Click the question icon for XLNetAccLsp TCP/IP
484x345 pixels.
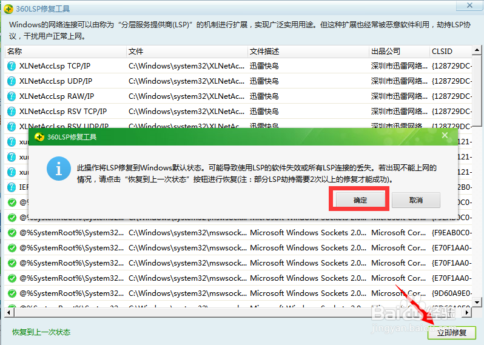coord(12,66)
